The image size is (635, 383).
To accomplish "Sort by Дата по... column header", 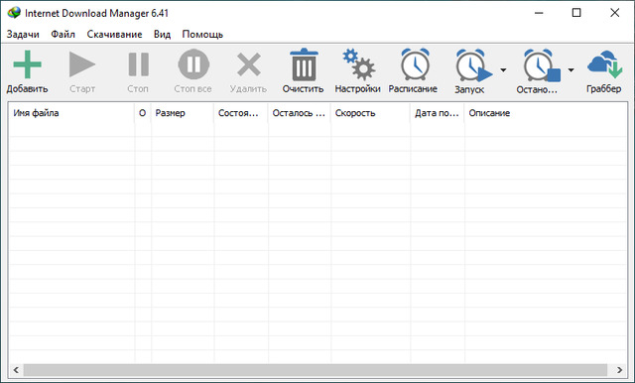I will (x=438, y=113).
